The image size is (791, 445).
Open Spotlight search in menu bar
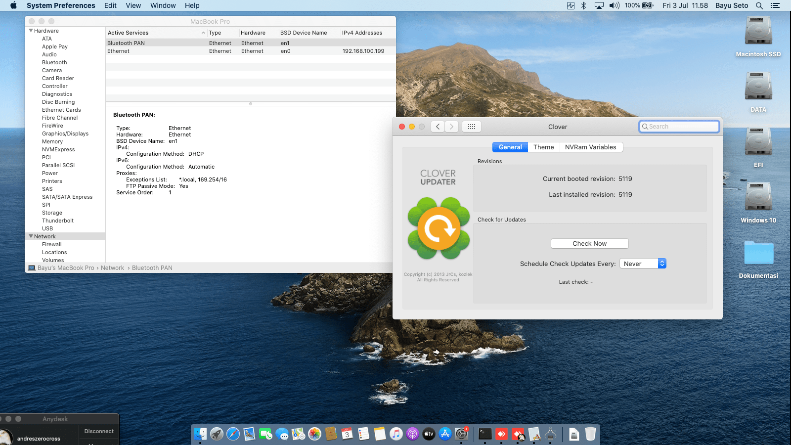[759, 5]
